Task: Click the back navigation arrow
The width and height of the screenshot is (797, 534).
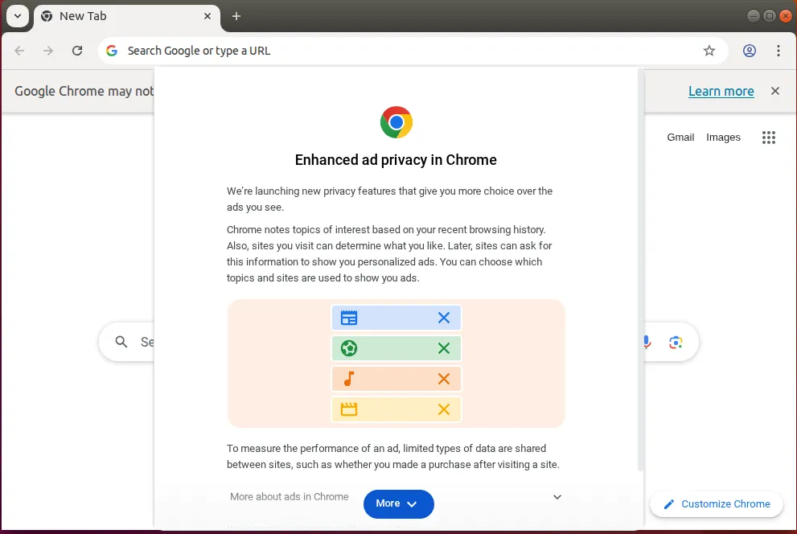Action: click(18, 50)
